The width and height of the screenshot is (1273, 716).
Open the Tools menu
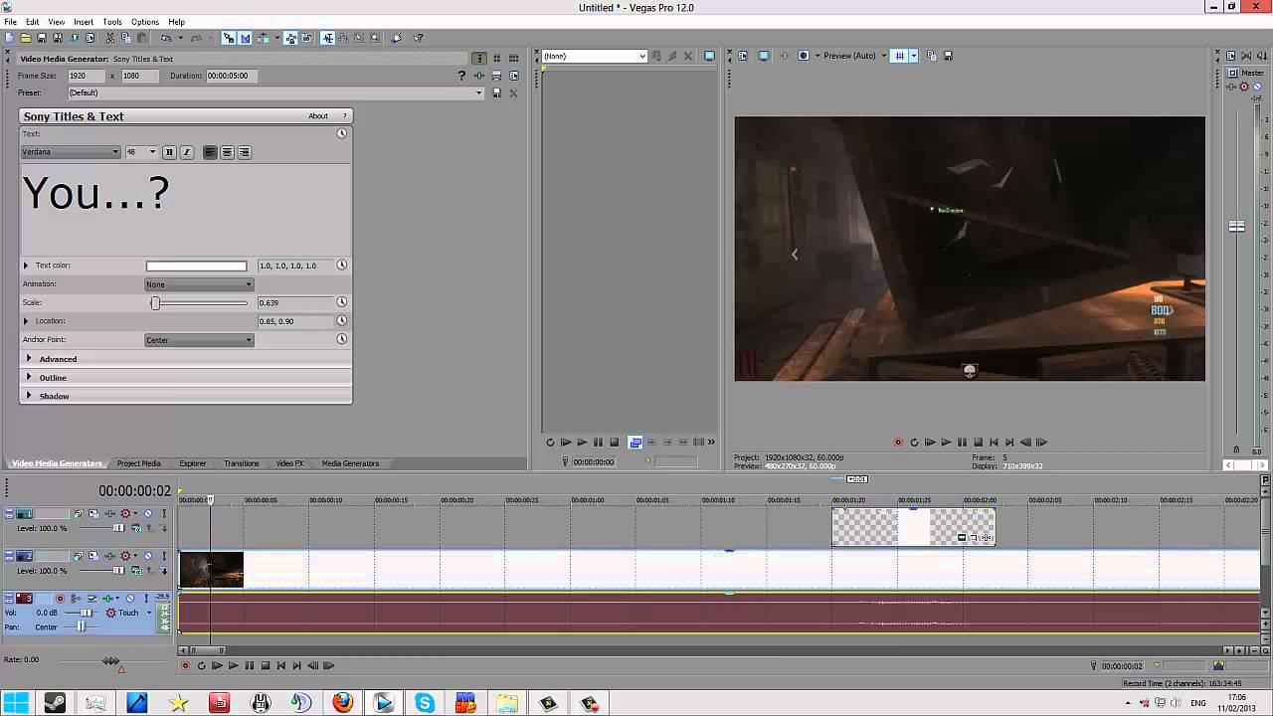pyautogui.click(x=112, y=22)
